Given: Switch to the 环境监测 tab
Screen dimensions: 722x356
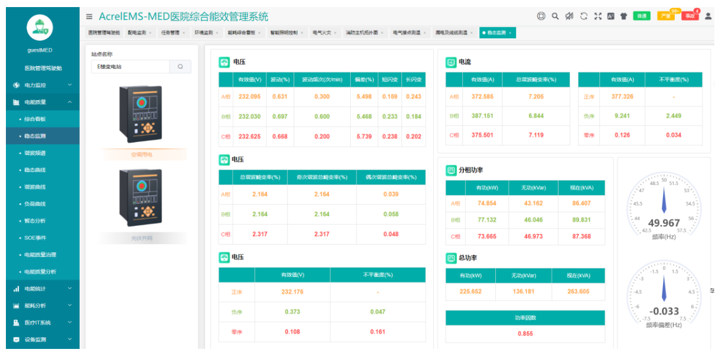Looking at the screenshot, I should [x=204, y=33].
